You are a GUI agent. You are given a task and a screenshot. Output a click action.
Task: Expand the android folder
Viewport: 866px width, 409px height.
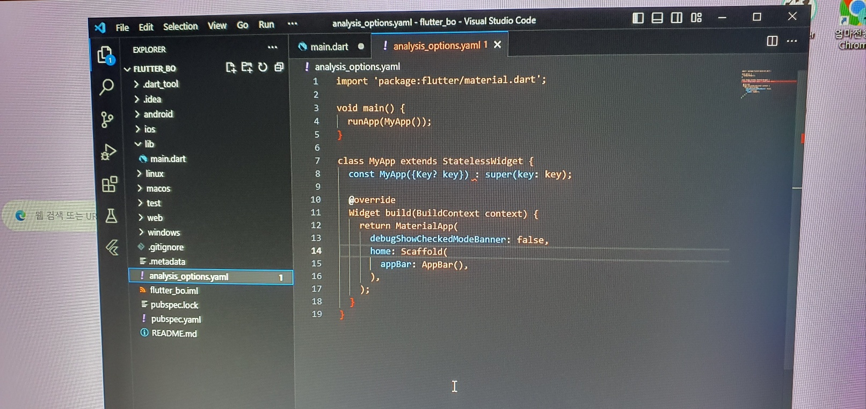pyautogui.click(x=158, y=114)
